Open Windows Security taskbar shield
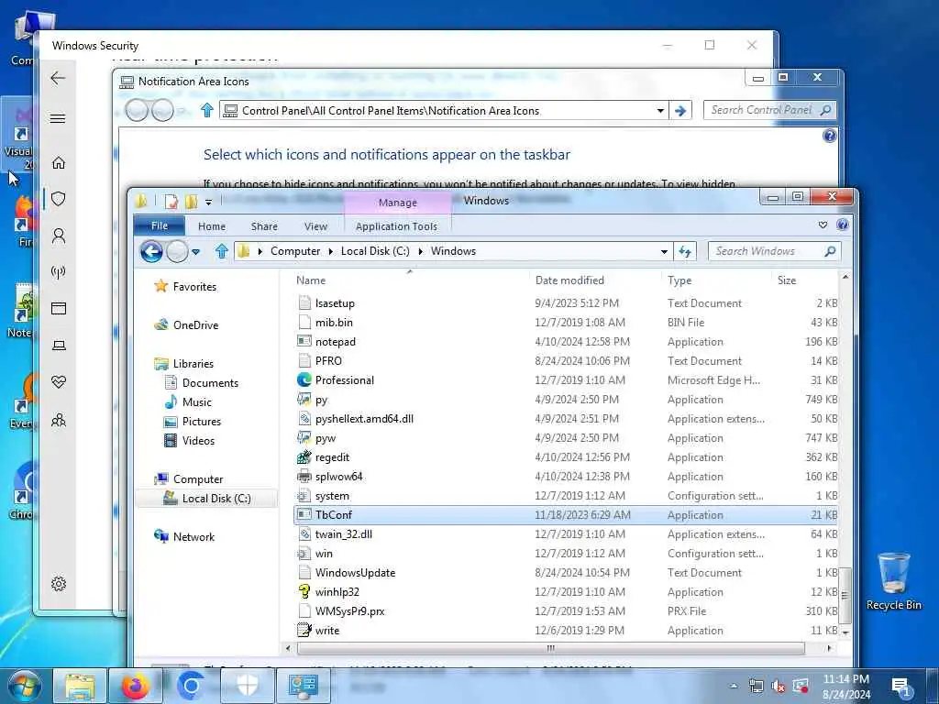 coord(248,686)
